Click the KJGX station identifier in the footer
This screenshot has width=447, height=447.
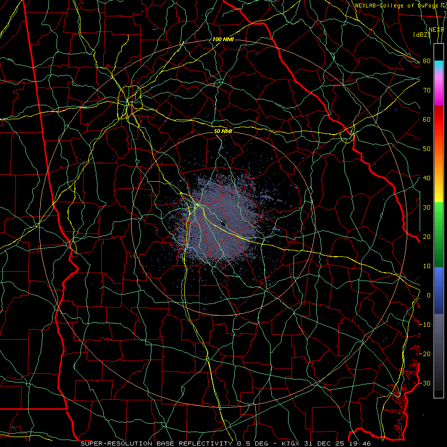(292, 444)
